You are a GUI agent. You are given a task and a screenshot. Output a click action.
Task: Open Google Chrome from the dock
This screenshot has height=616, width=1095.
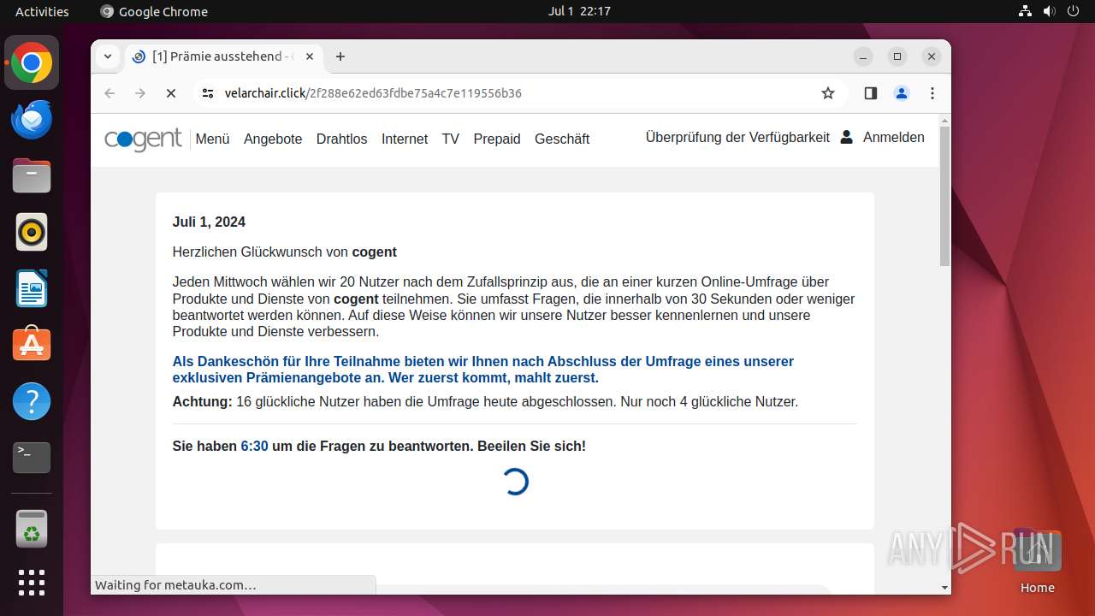click(x=32, y=62)
